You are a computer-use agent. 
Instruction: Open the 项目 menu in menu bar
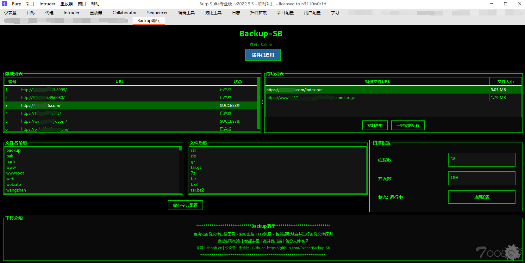tap(30, 4)
